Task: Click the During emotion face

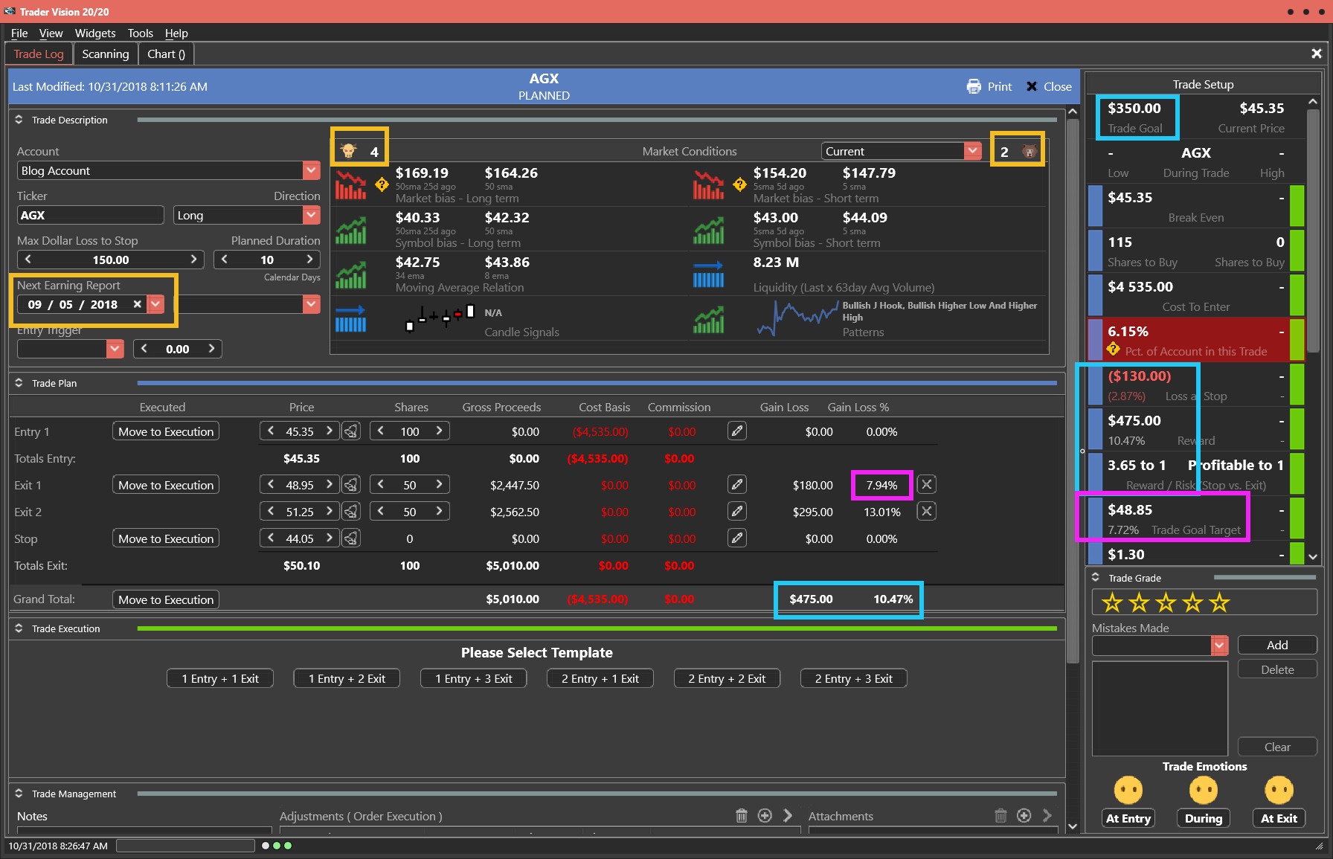Action: pos(1204,790)
